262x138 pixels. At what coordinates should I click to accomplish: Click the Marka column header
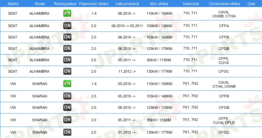click(x=13, y=4)
